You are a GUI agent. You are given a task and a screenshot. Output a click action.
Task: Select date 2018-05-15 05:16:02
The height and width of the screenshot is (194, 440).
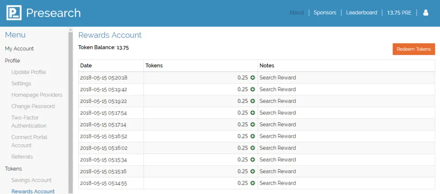(x=104, y=148)
